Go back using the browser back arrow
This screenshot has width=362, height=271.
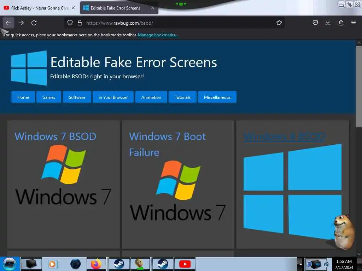point(8,23)
